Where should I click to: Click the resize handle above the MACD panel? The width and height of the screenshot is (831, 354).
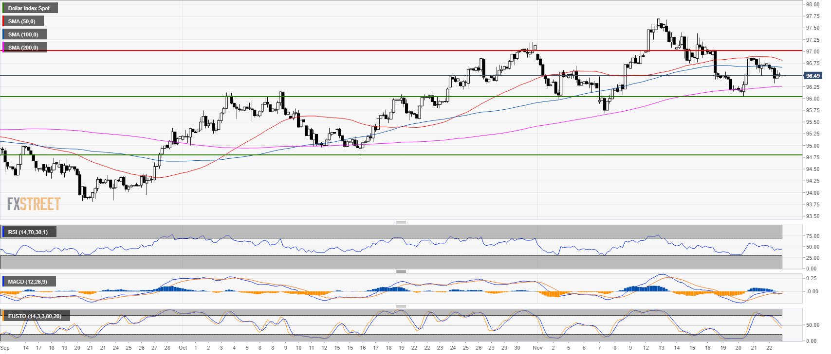point(401,271)
